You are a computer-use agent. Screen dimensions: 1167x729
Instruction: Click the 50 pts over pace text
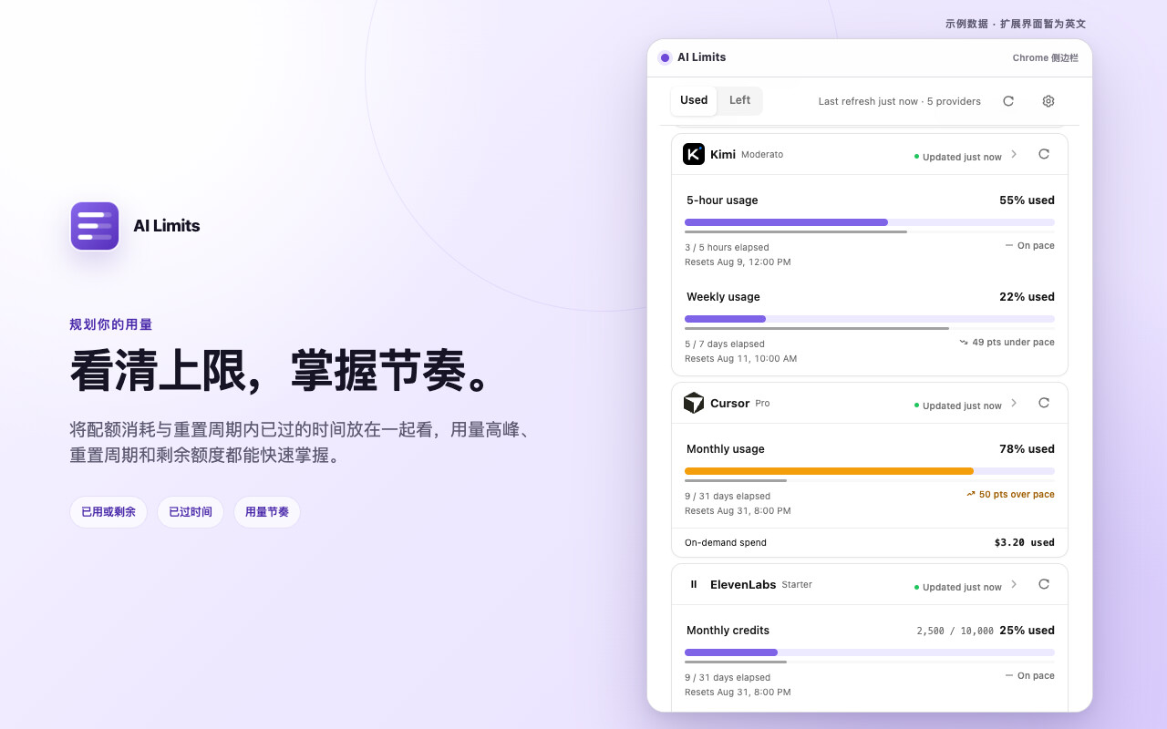point(1017,495)
